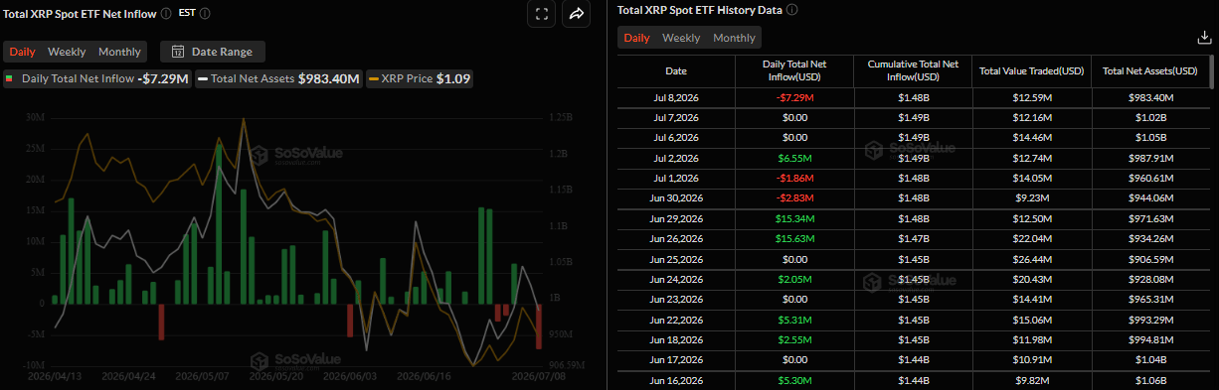Image resolution: width=1219 pixels, height=390 pixels.
Task: Open fullscreen view of the inflow chart
Action: click(542, 14)
